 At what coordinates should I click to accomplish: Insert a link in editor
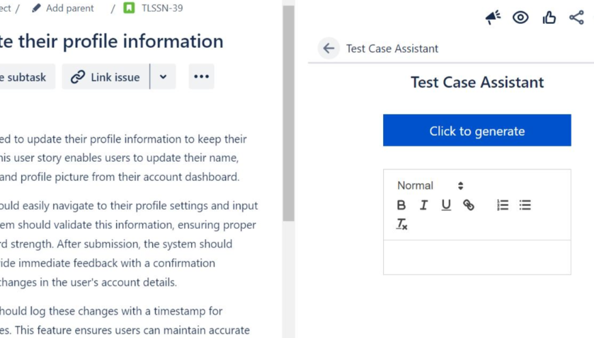pyautogui.click(x=468, y=205)
